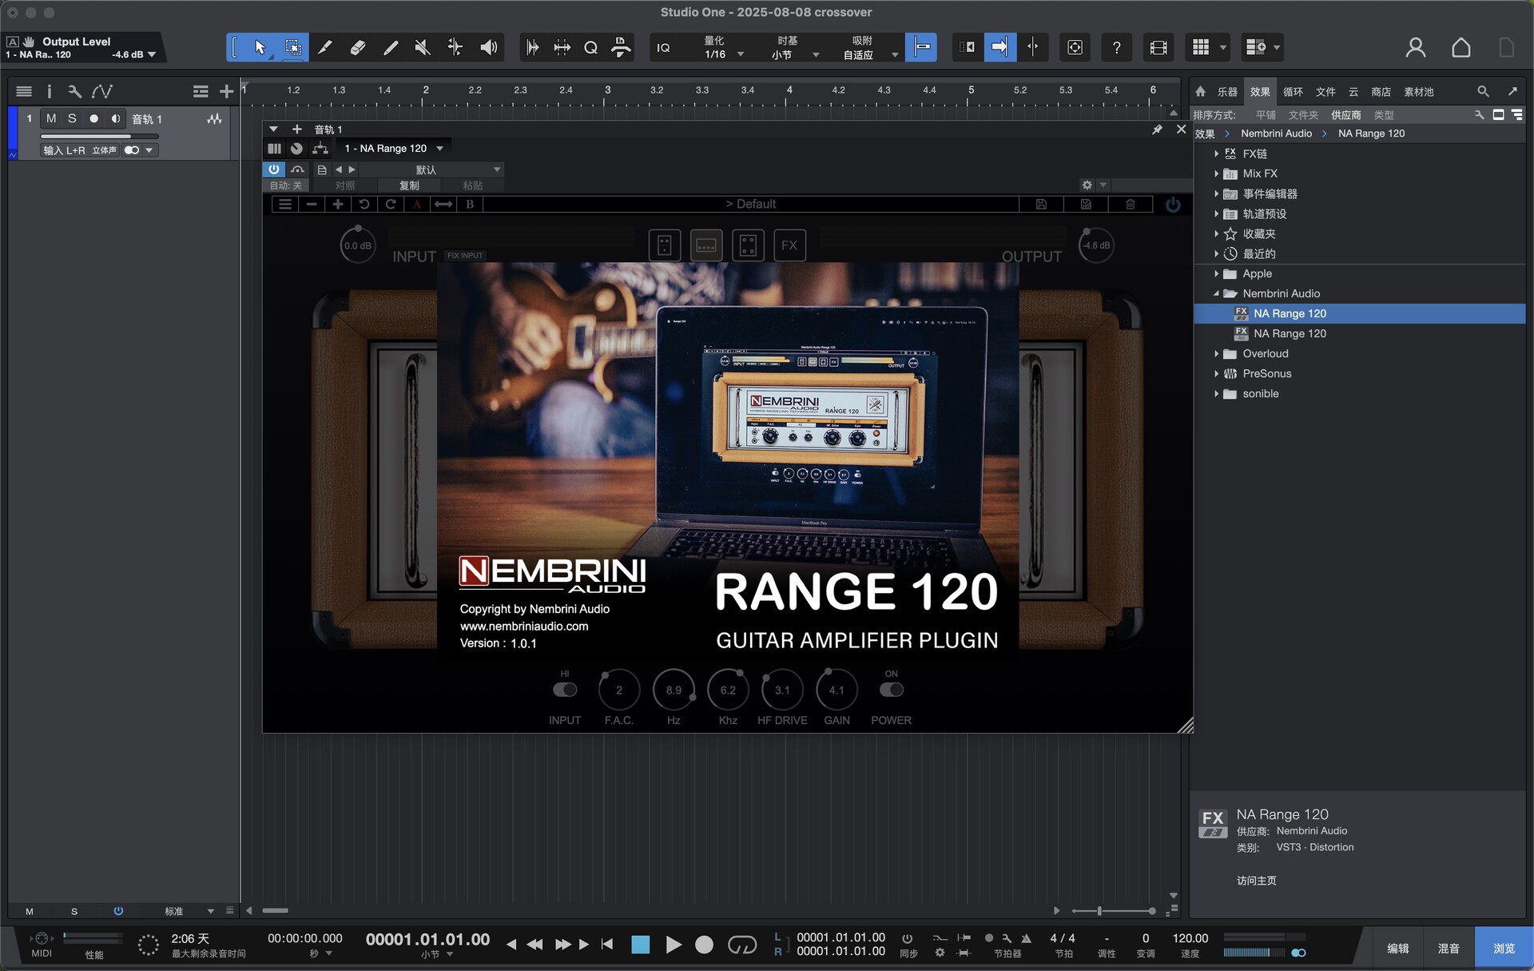This screenshot has width=1534, height=971.
Task: Expand the Overloud folder
Action: point(1216,354)
